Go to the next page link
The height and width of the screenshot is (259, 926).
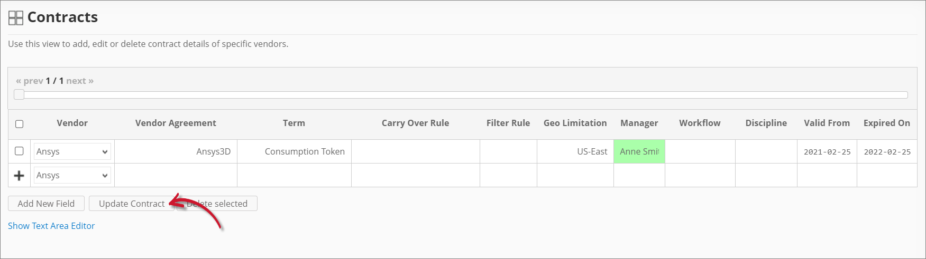(x=80, y=81)
